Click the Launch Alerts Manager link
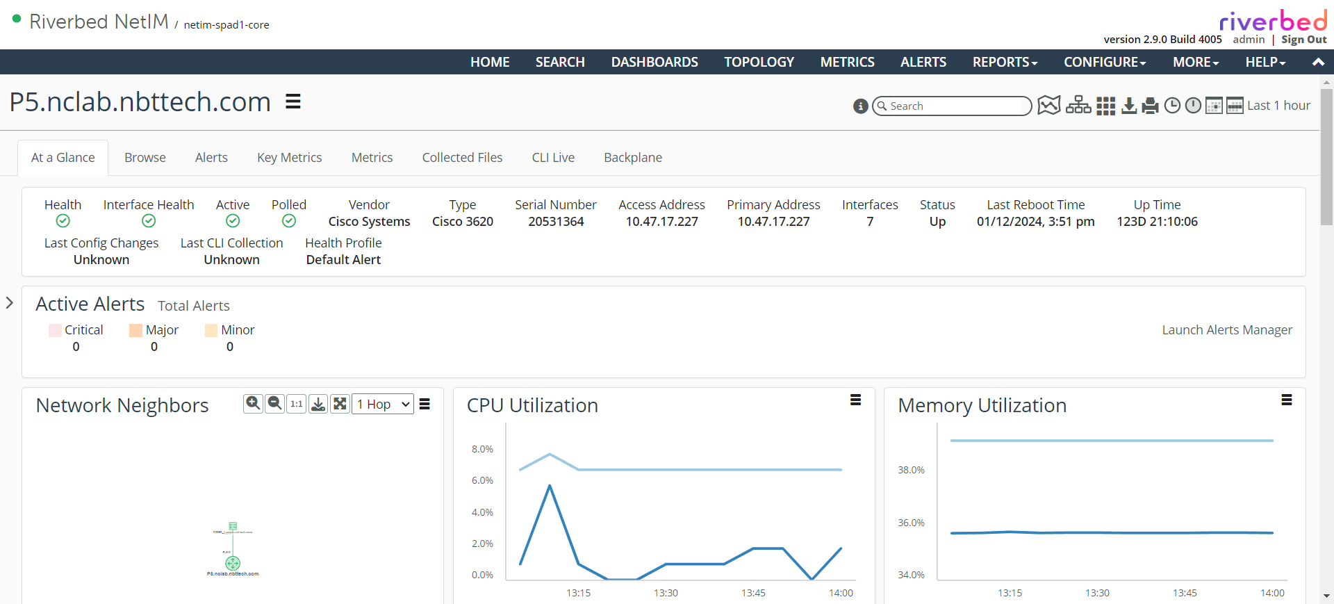The image size is (1334, 604). point(1226,330)
